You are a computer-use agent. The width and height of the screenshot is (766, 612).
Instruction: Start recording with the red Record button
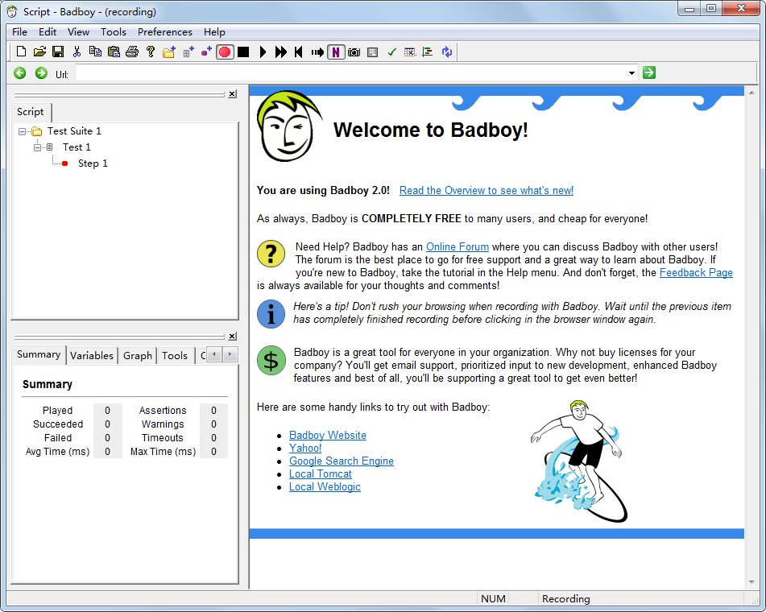click(226, 52)
